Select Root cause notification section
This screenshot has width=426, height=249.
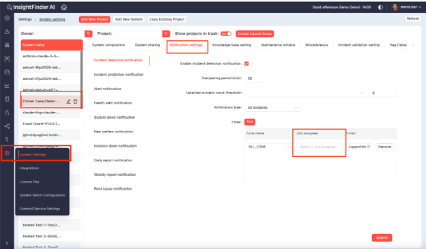(x=113, y=189)
